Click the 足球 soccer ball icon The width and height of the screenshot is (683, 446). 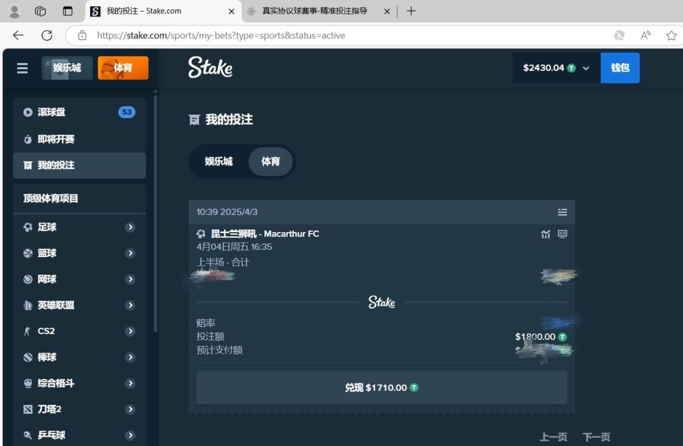click(27, 227)
